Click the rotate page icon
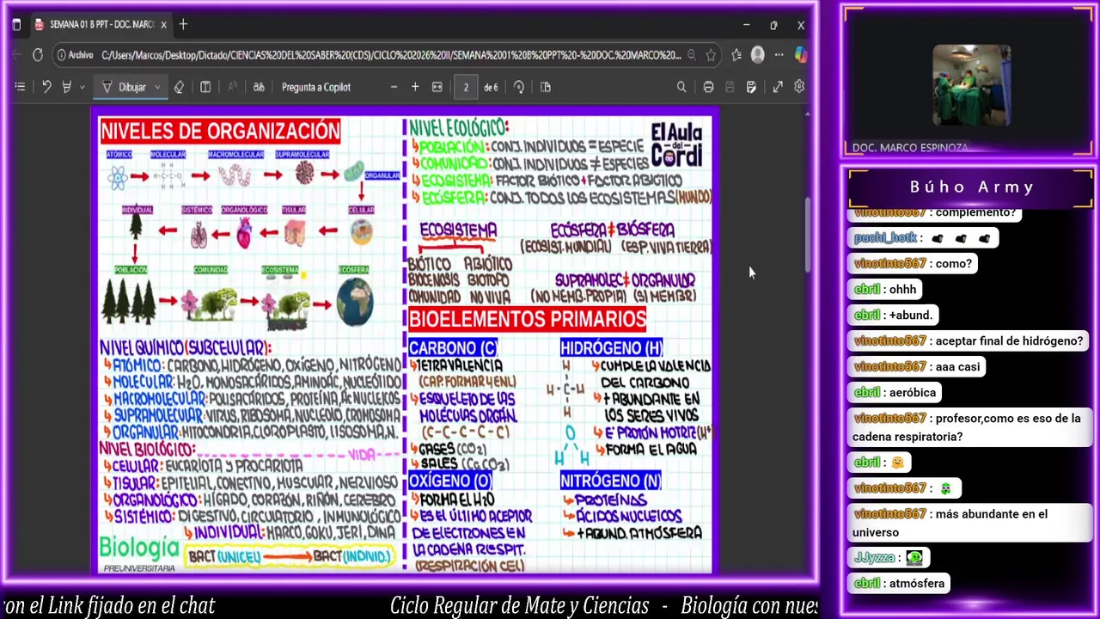 coord(519,87)
